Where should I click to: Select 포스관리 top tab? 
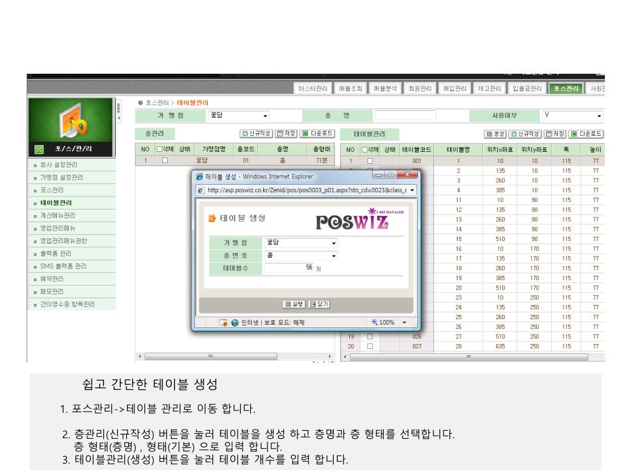coord(566,88)
